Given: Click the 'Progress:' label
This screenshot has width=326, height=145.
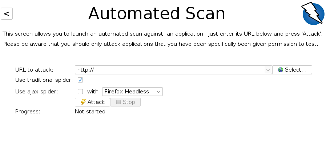Looking at the screenshot, I should click(28, 112).
